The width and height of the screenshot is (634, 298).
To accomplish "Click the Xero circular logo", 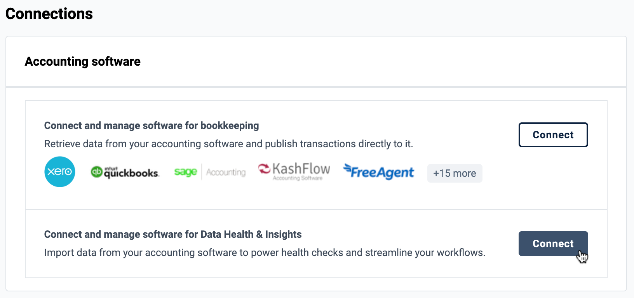I will pyautogui.click(x=60, y=172).
